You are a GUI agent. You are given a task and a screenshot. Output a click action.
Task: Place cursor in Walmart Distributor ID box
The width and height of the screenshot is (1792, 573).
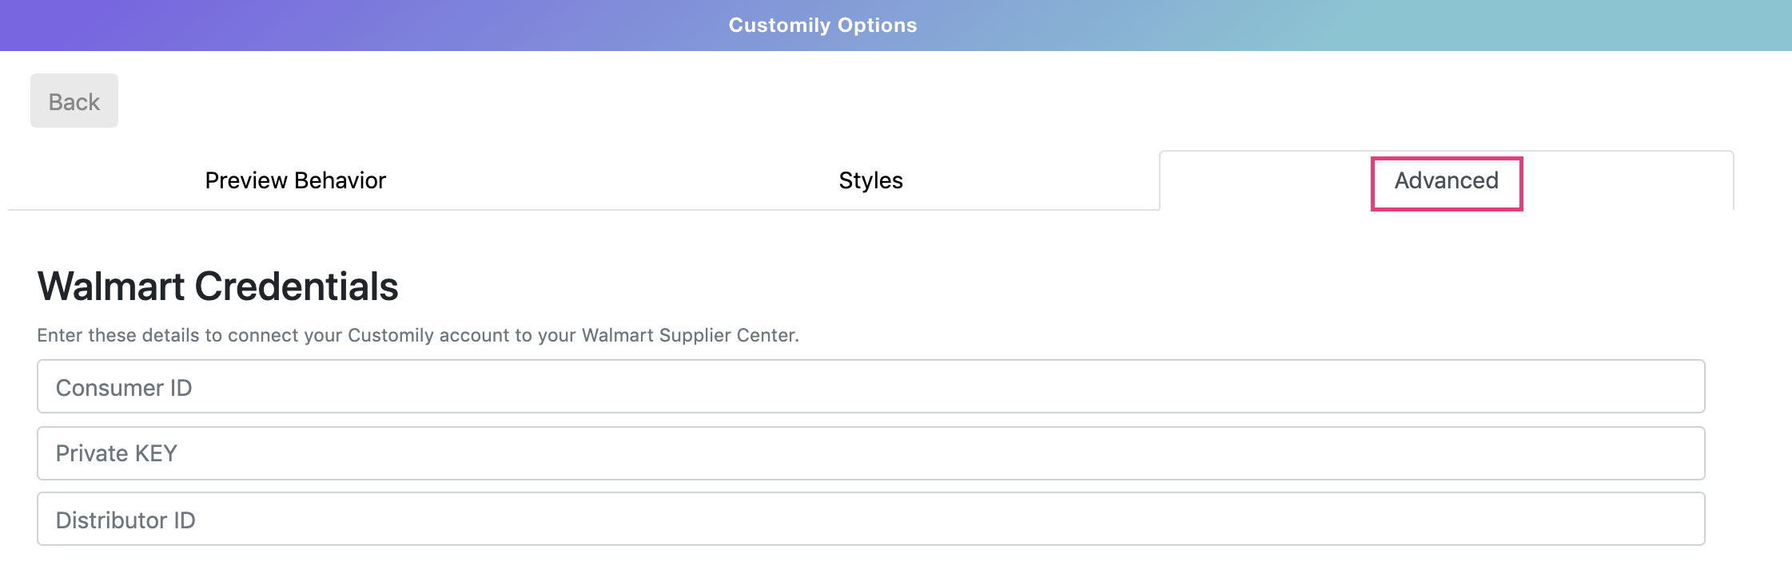(x=870, y=520)
